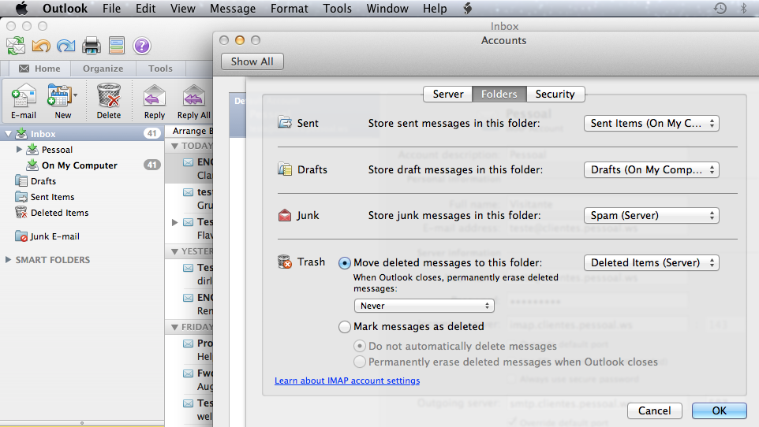Click the New item calendar icon

point(59,95)
